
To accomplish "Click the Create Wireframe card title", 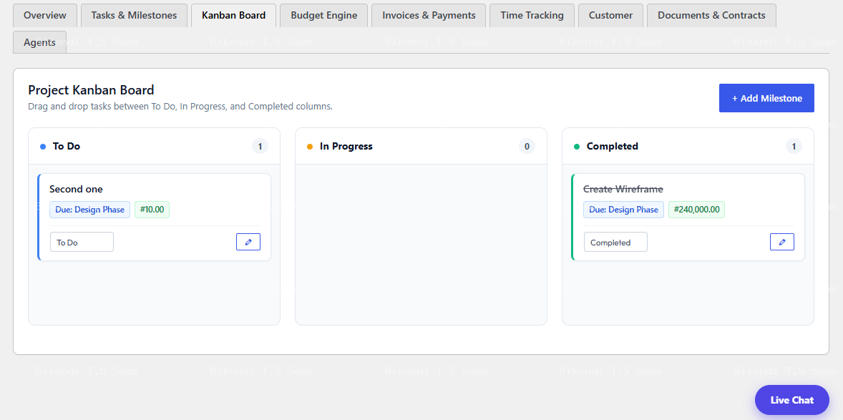I will (x=623, y=190).
